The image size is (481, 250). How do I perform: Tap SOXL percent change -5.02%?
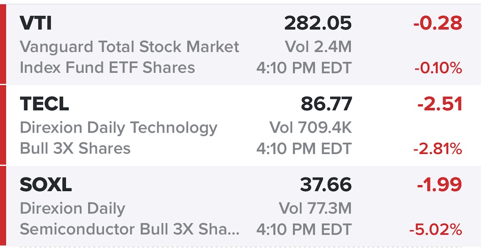435,229
